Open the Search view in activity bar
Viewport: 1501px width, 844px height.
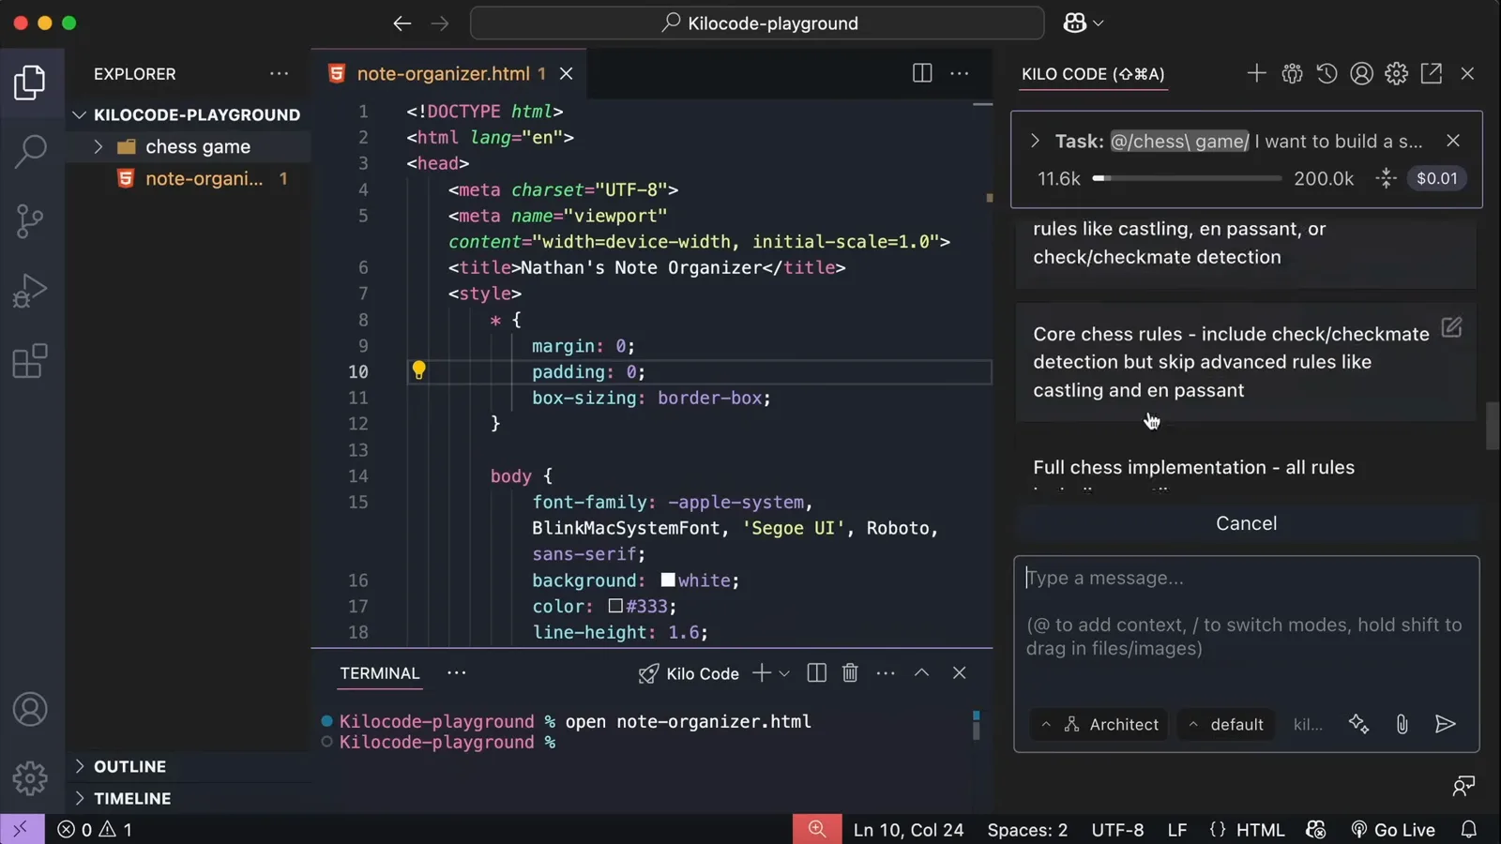click(x=30, y=151)
